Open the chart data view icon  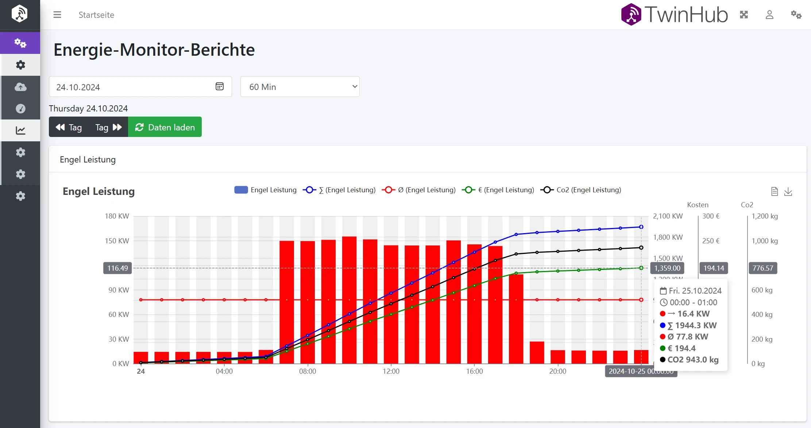(x=775, y=192)
